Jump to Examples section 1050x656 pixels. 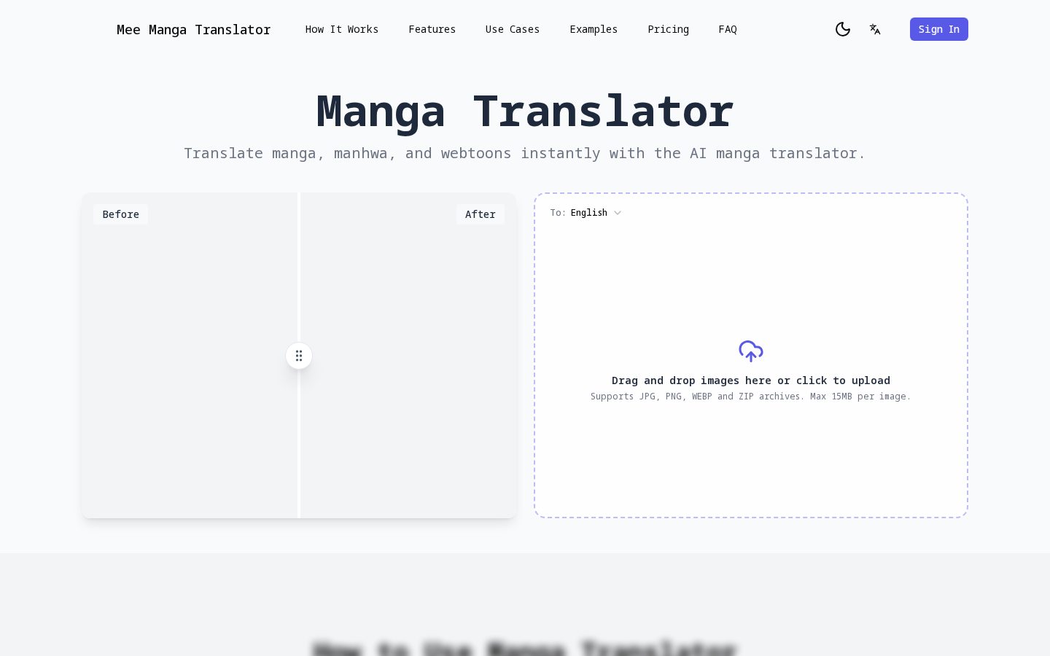[x=594, y=29]
